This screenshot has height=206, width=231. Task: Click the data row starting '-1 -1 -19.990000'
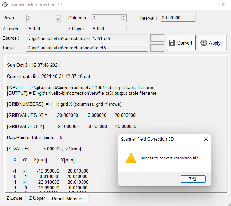click(x=51, y=171)
